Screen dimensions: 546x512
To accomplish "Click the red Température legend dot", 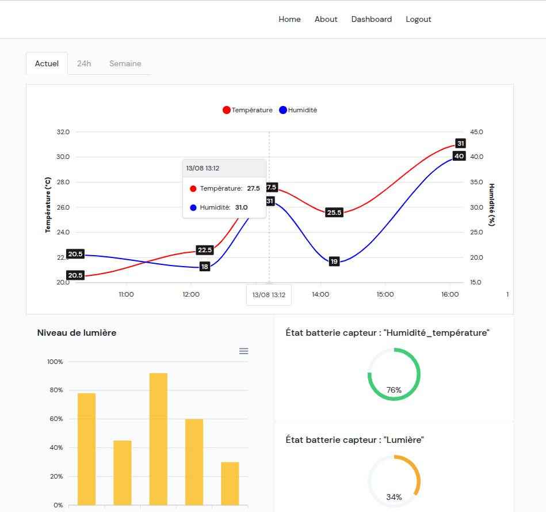I will click(x=227, y=109).
